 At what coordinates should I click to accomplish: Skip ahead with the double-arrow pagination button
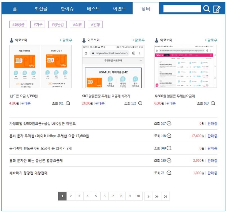(x=157, y=196)
